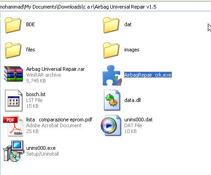Select the BDE folder icon
The height and width of the screenshot is (175, 211).
(13, 25)
